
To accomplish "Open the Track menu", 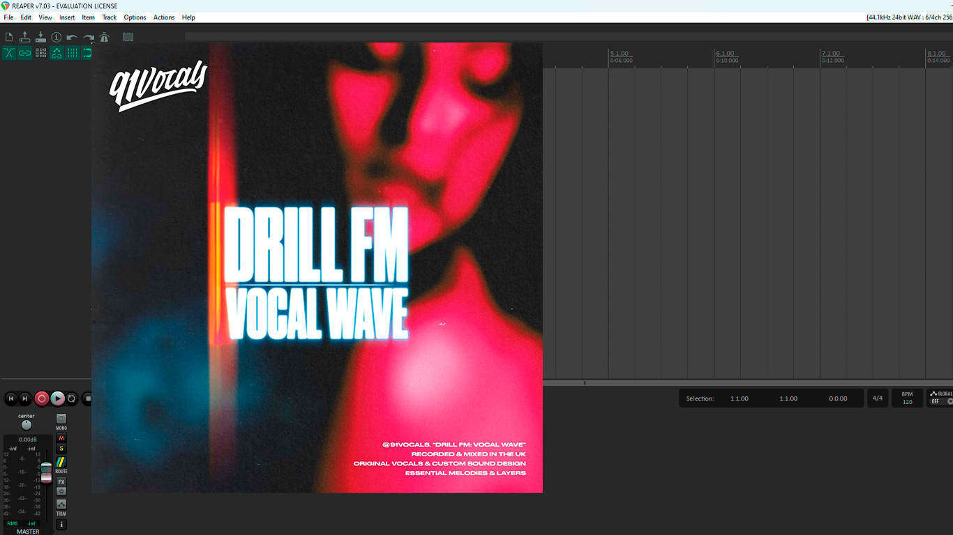I will 110,17.
